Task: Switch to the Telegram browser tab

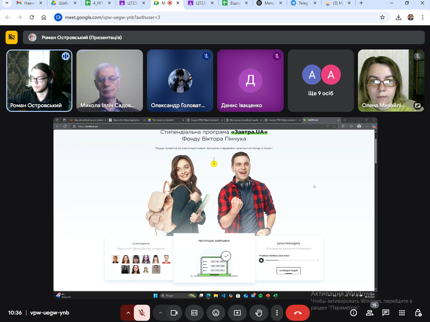Action: point(303,3)
